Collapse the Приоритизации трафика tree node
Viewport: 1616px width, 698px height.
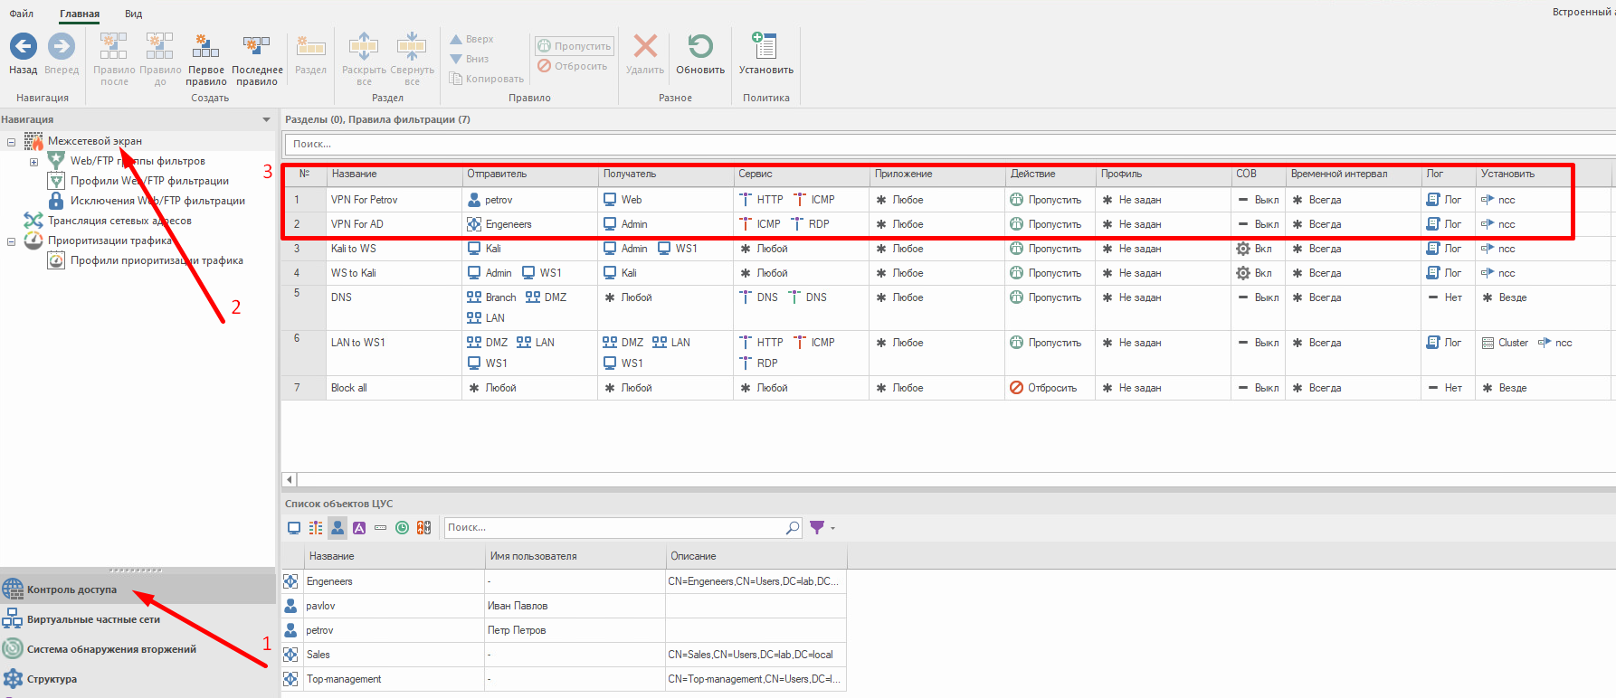coord(11,241)
